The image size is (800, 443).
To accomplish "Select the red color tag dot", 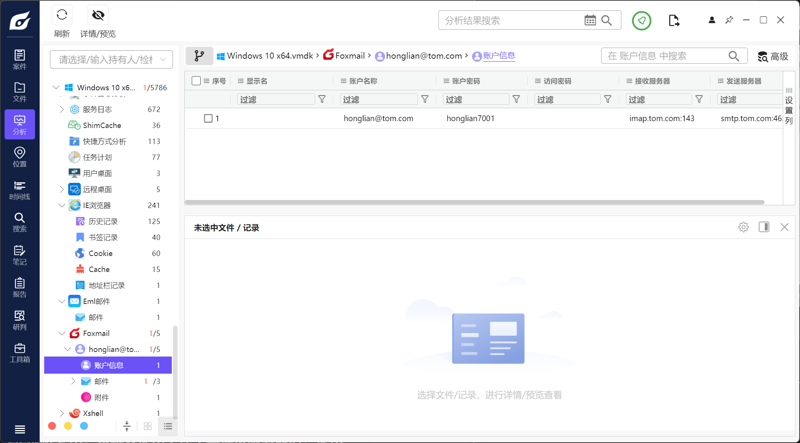I will [x=52, y=426].
